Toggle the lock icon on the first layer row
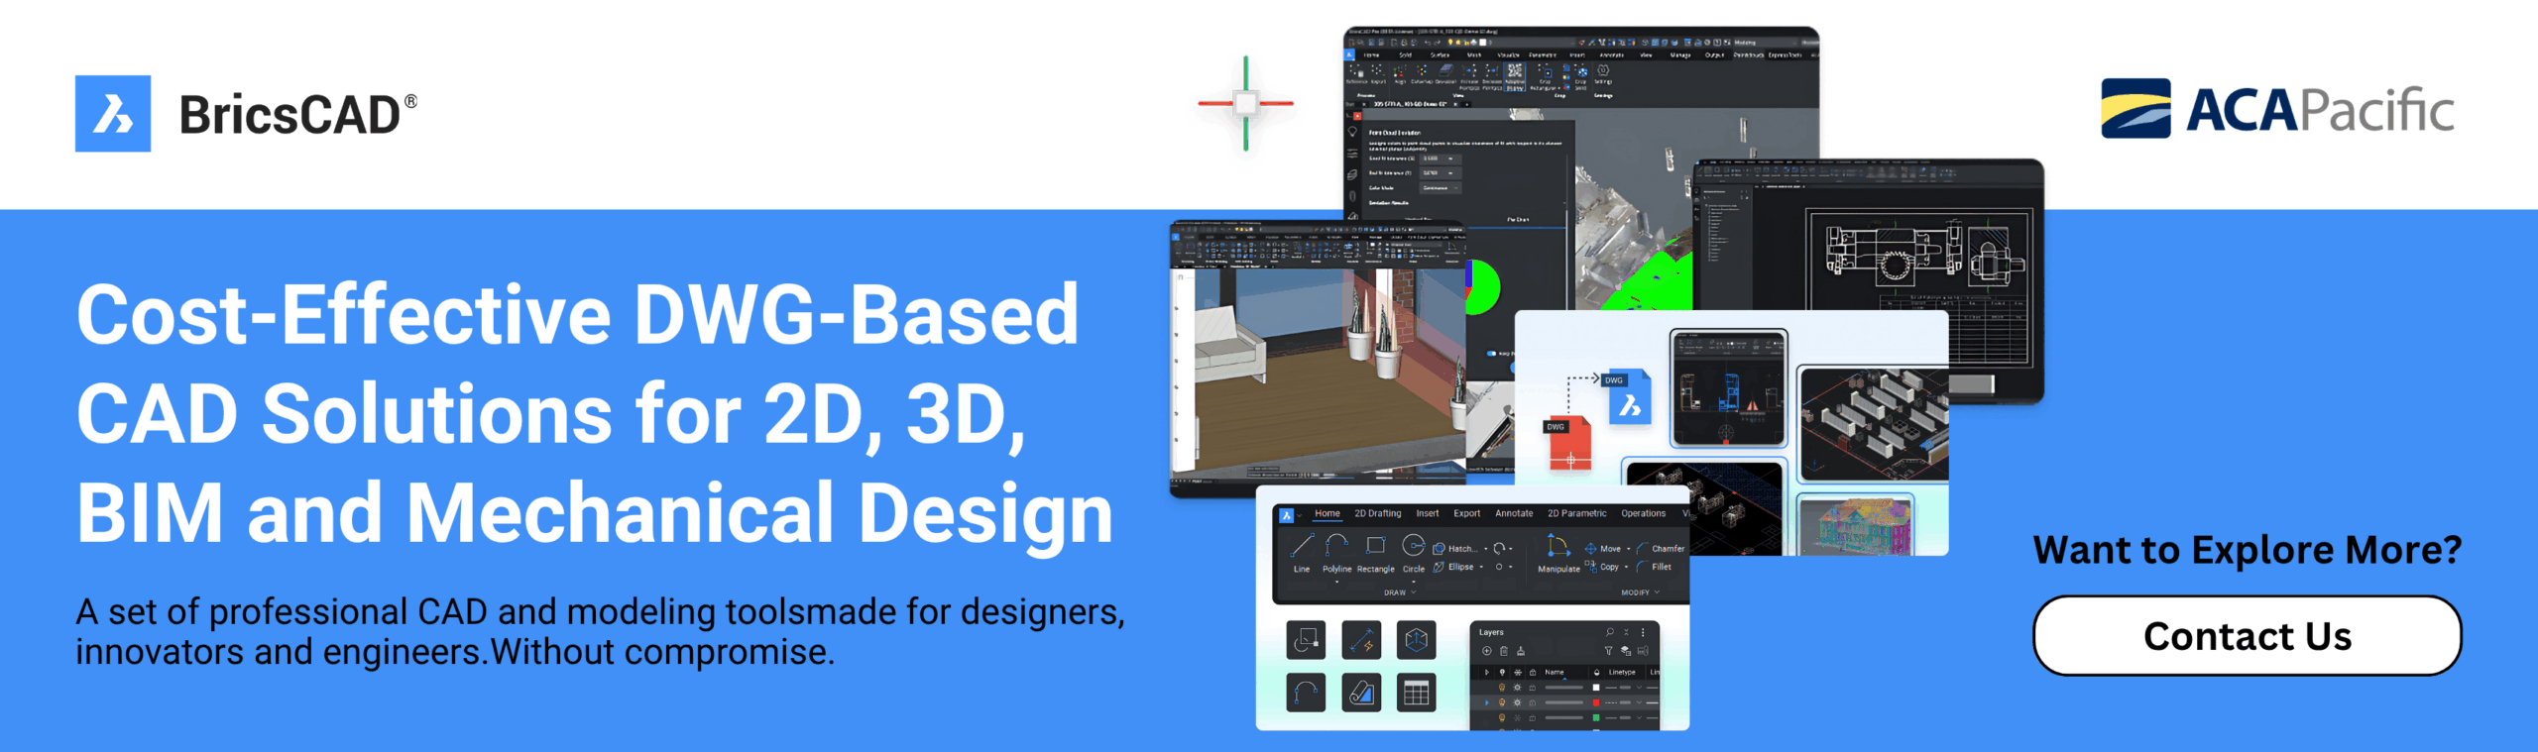This screenshot has height=752, width=2538. [1533, 687]
